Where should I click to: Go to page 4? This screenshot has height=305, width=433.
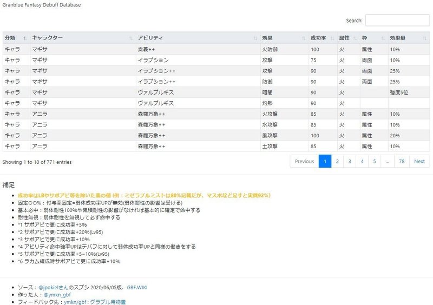tap(362, 162)
